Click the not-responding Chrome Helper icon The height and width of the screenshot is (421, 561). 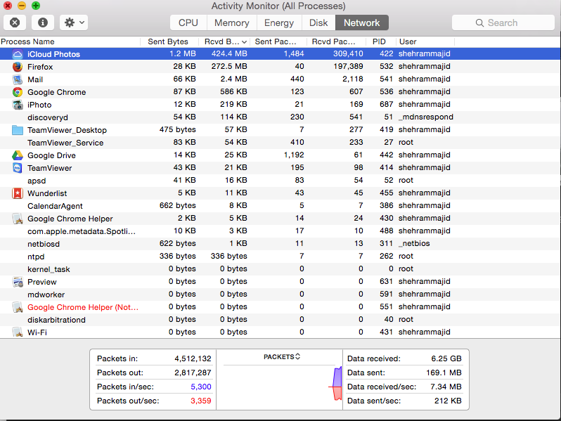(18, 307)
